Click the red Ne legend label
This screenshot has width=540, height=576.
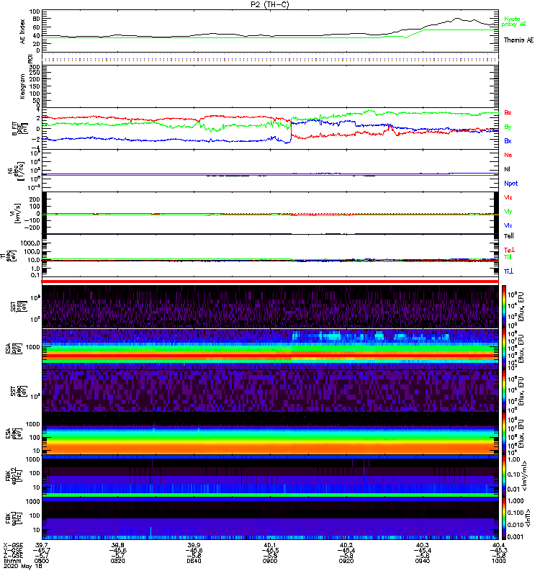(508, 155)
